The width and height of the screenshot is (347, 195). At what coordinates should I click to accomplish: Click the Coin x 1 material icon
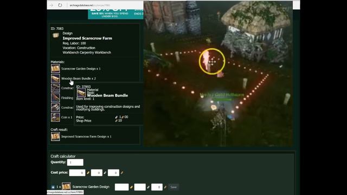pos(55,118)
